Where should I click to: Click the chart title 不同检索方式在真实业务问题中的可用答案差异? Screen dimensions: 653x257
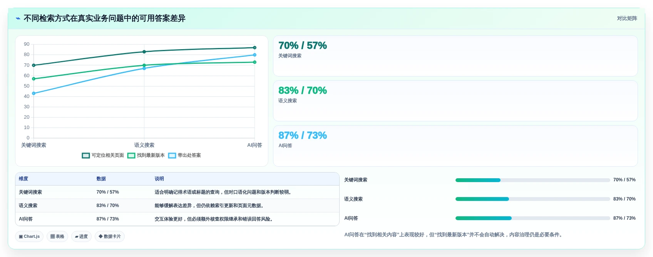pos(105,18)
